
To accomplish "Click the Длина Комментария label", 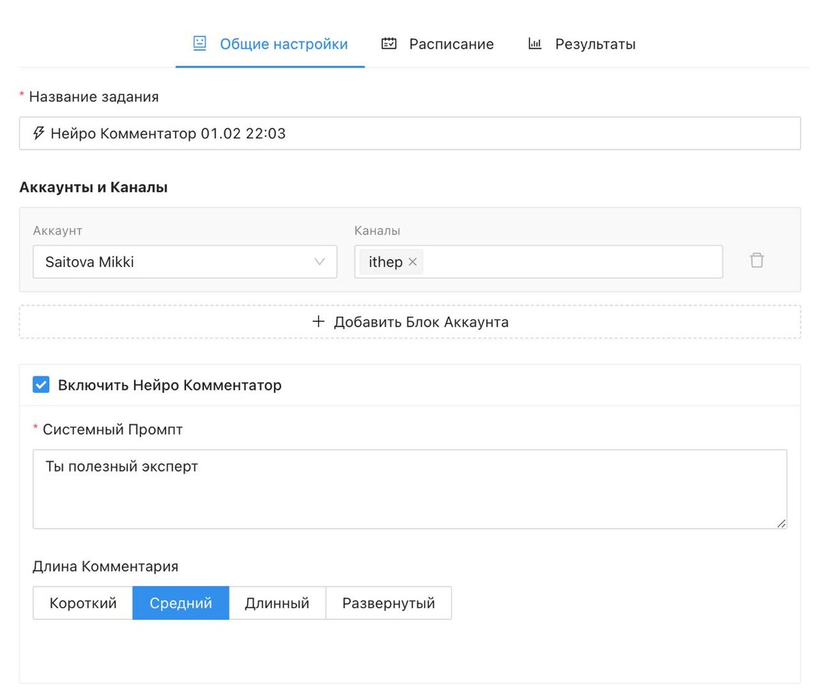I will click(x=105, y=566).
